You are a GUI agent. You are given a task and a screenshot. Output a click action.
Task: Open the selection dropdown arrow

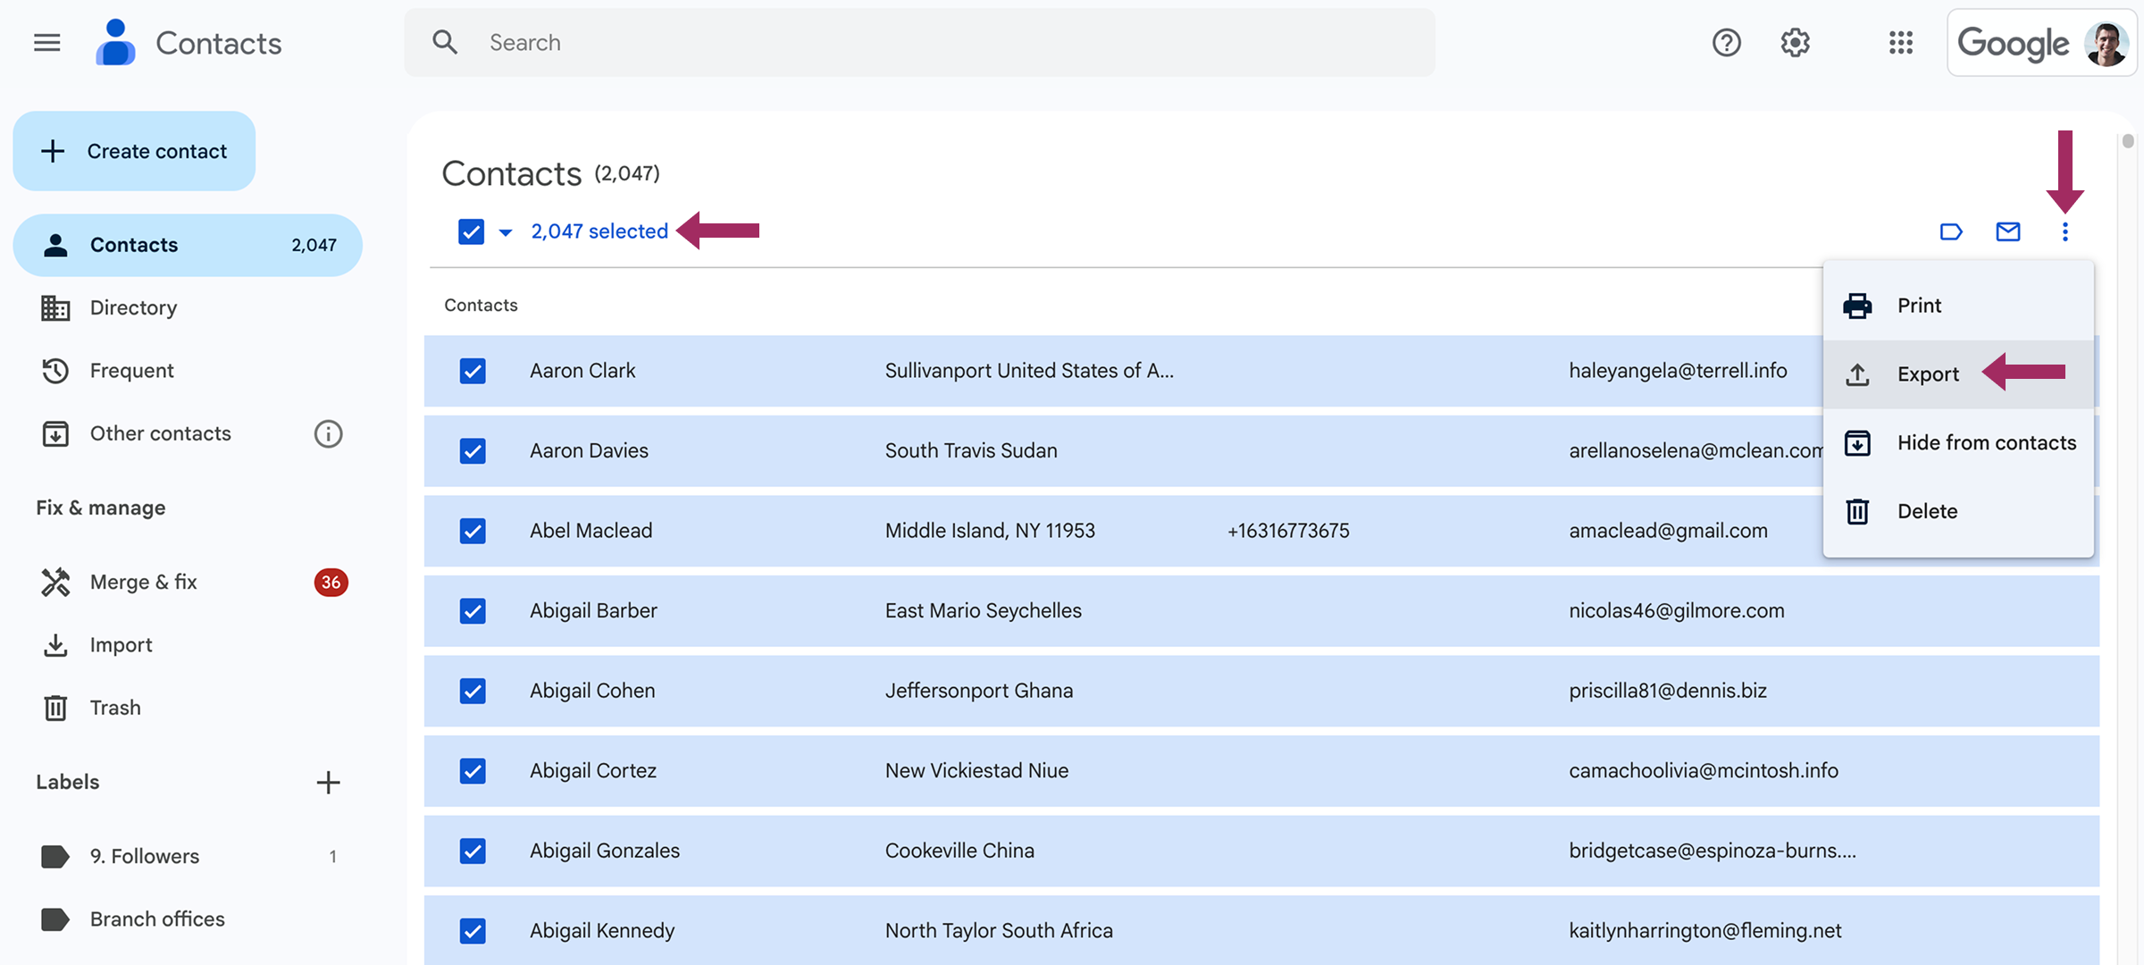[506, 231]
